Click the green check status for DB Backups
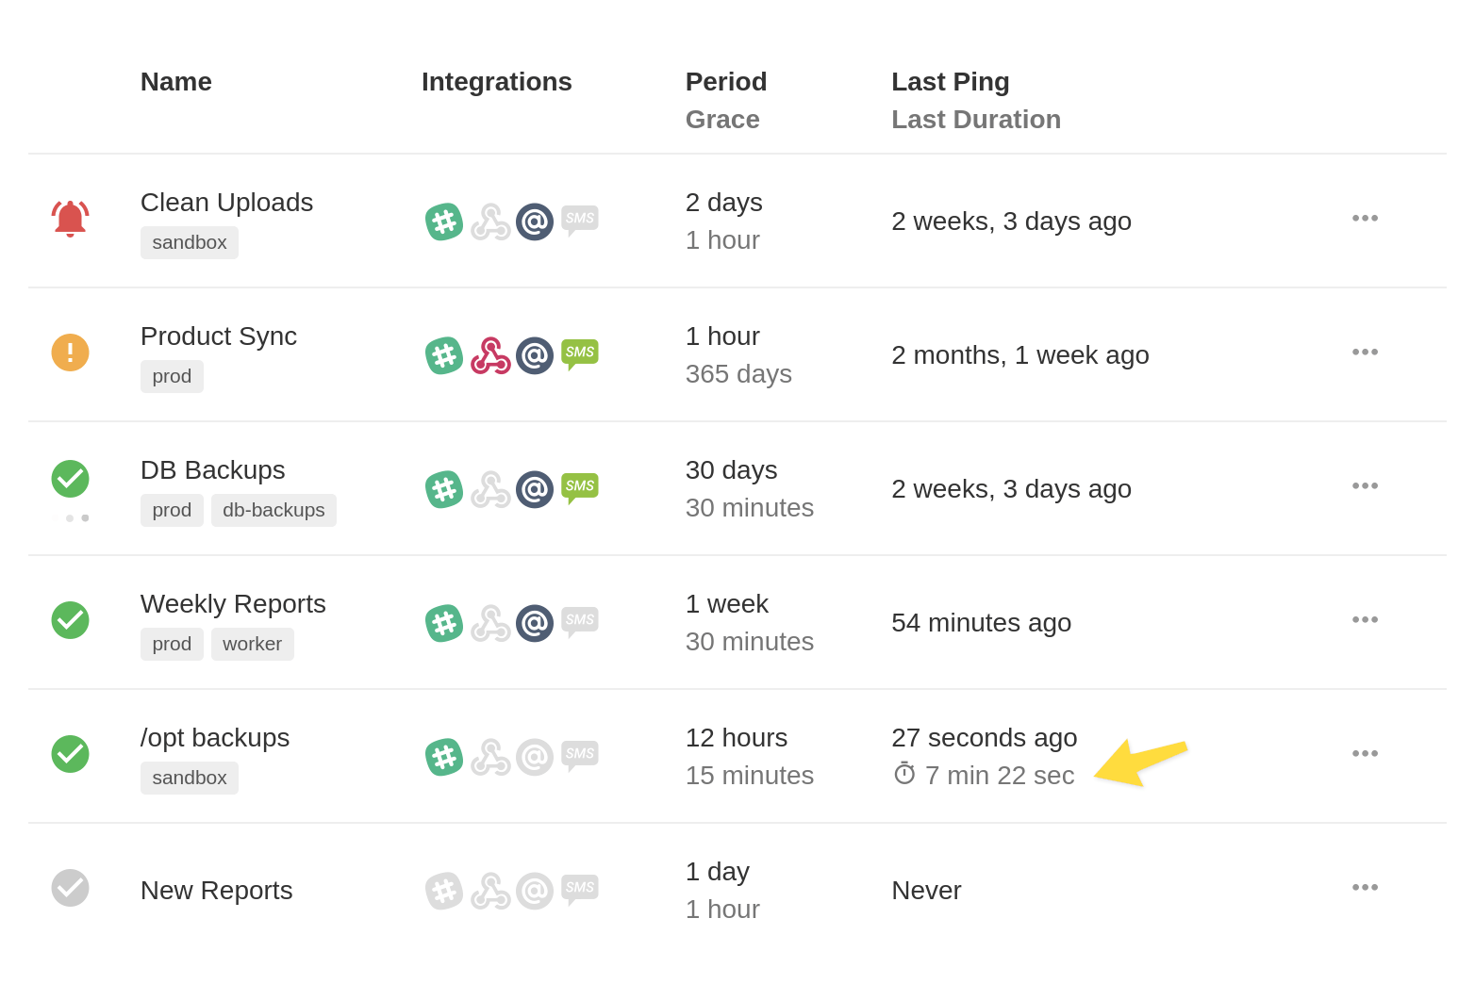Screen dimensions: 1475x984 (70, 479)
